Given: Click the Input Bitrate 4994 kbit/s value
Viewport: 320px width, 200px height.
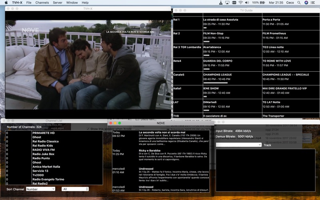Looking at the screenshot, I should click(243, 131).
